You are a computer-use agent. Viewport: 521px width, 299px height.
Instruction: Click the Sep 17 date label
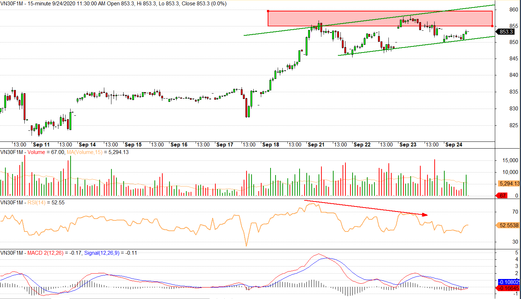tap(225, 145)
